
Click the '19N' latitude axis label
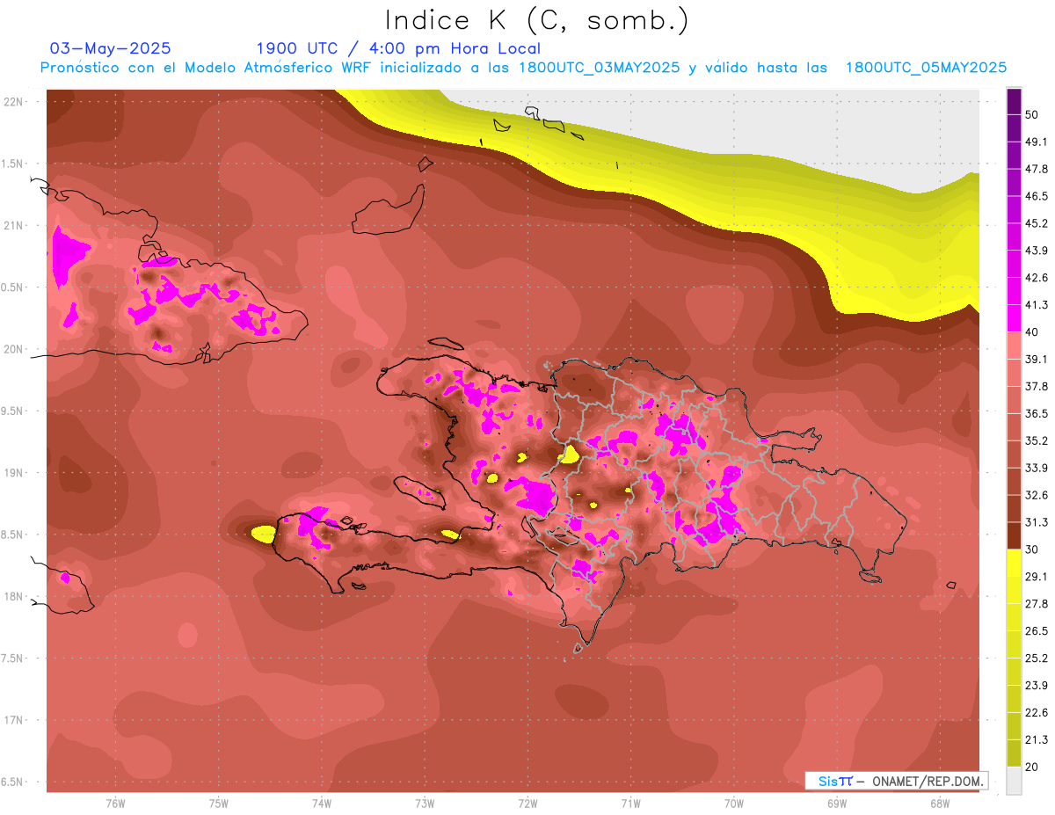[x=13, y=473]
